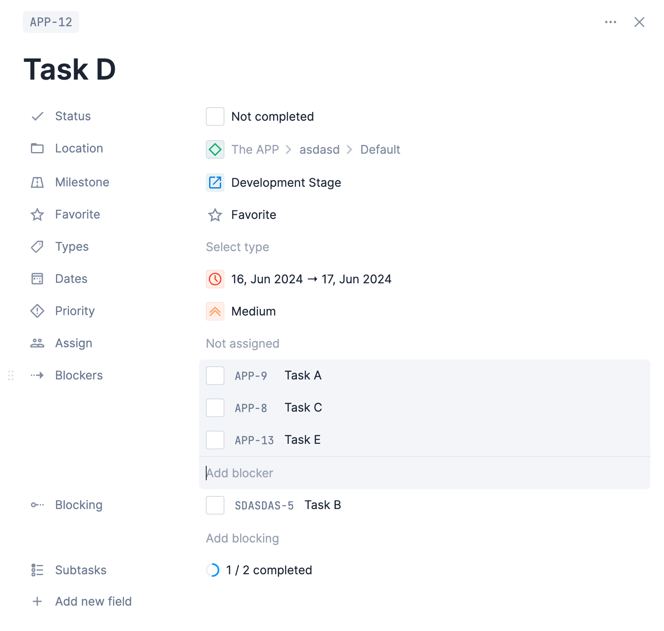Viewport: 664px width, 631px height.
Task: Click the Blockers field label
Action: [79, 376]
